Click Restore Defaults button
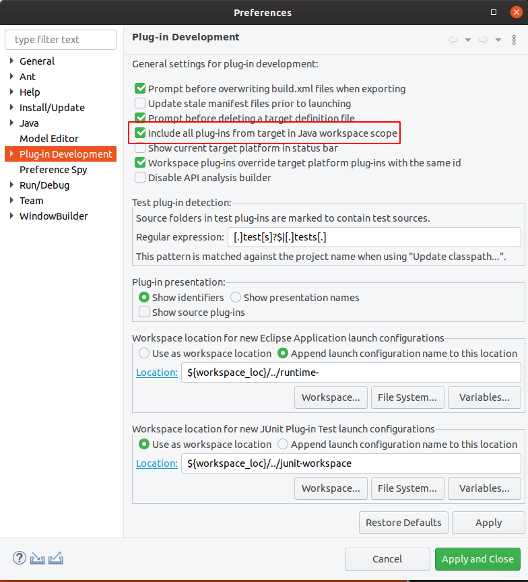The height and width of the screenshot is (582, 528). (x=403, y=523)
